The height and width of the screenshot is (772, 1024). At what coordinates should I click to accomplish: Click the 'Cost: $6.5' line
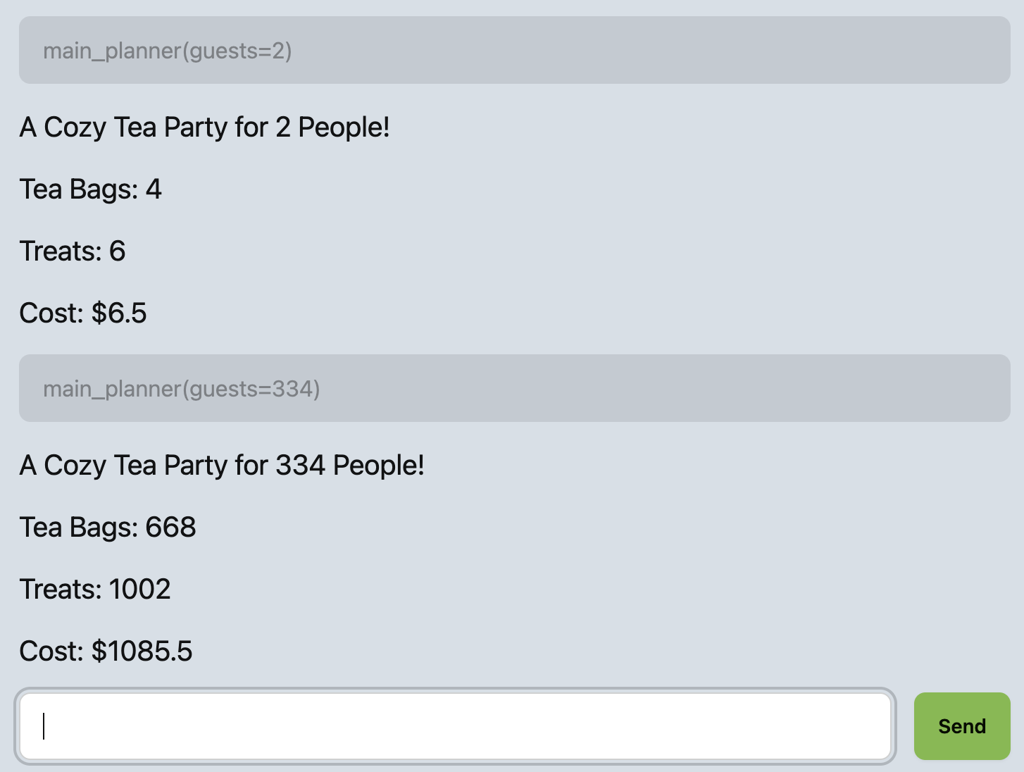(x=83, y=313)
